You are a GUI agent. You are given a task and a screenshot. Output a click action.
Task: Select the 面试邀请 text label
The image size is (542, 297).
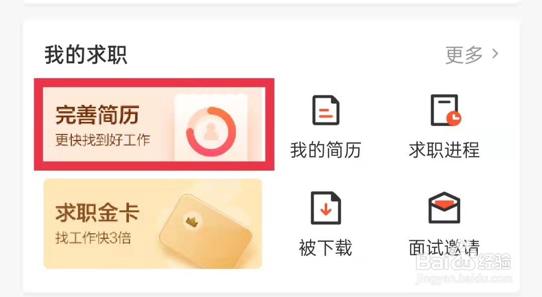tap(444, 248)
